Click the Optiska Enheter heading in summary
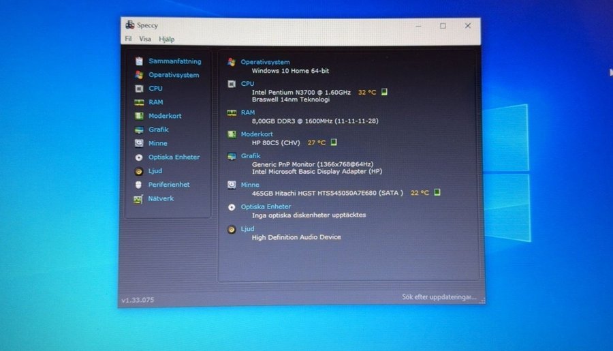Viewport: 613px width, 351px height. (x=266, y=207)
